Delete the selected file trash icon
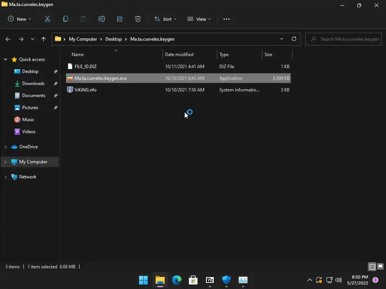The height and width of the screenshot is (289, 386). pos(138,19)
